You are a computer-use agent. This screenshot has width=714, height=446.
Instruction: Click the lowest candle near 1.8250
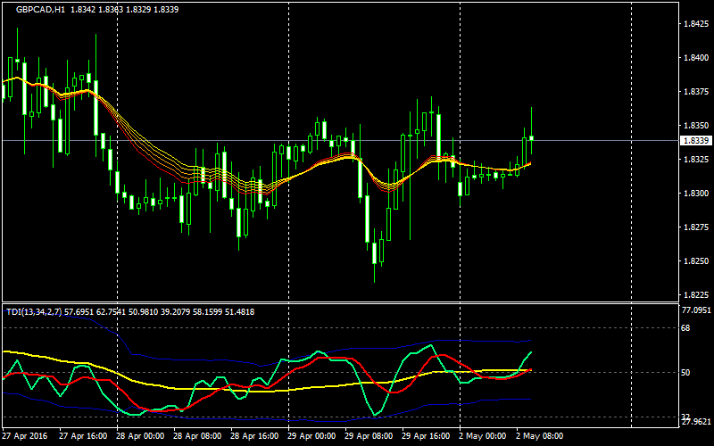[374, 253]
